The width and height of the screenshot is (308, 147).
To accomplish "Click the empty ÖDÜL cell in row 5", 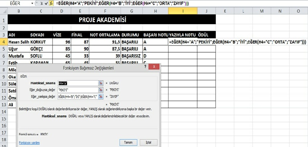I will point(207,49).
